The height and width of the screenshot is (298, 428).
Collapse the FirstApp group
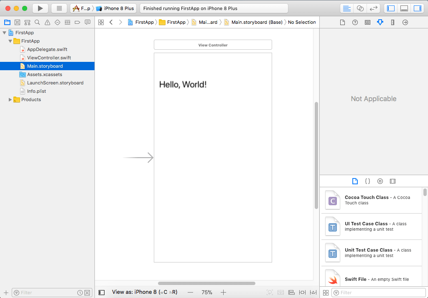click(10, 41)
